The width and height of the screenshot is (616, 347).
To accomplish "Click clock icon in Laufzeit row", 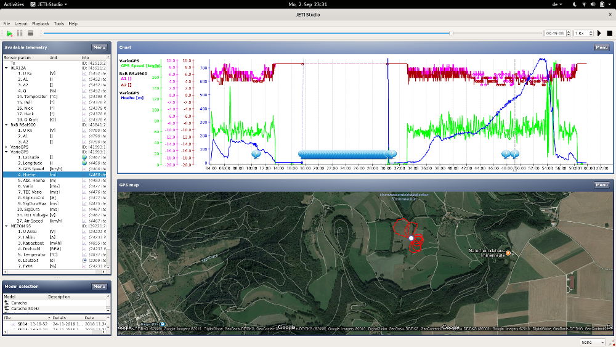I will point(84,260).
